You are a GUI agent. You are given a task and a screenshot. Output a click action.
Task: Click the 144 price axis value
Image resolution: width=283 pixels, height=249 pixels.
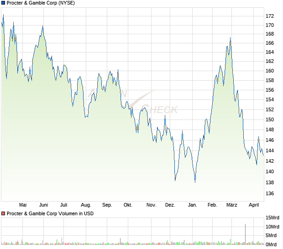(x=270, y=150)
